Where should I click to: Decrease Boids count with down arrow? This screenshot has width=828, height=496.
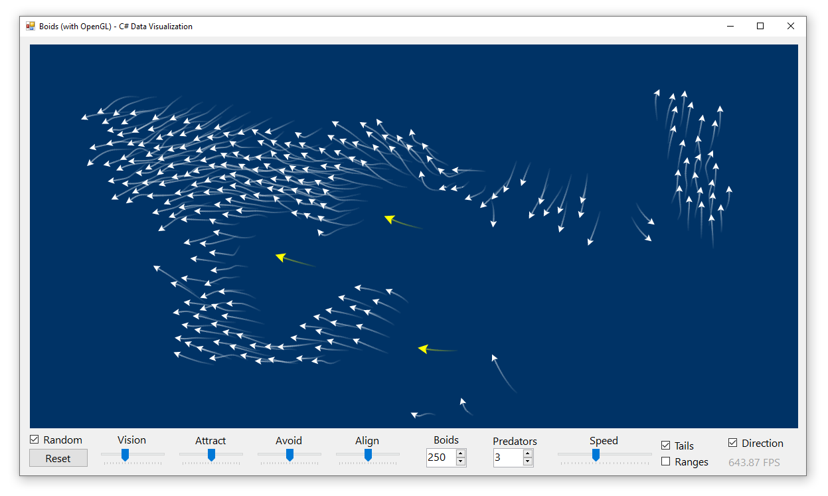[461, 461]
